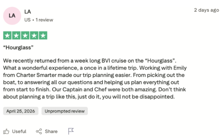This screenshot has height=138, width=221.
Task: Click the first green star
Action: [7, 35]
